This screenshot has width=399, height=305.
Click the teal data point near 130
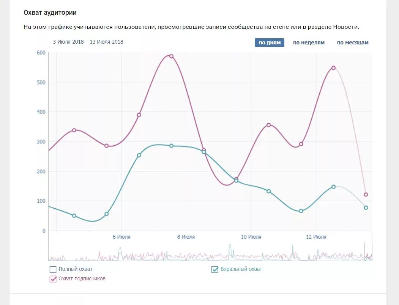[268, 191]
